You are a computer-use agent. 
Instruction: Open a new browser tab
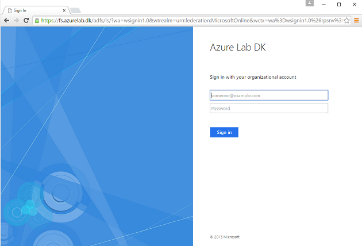75,10
